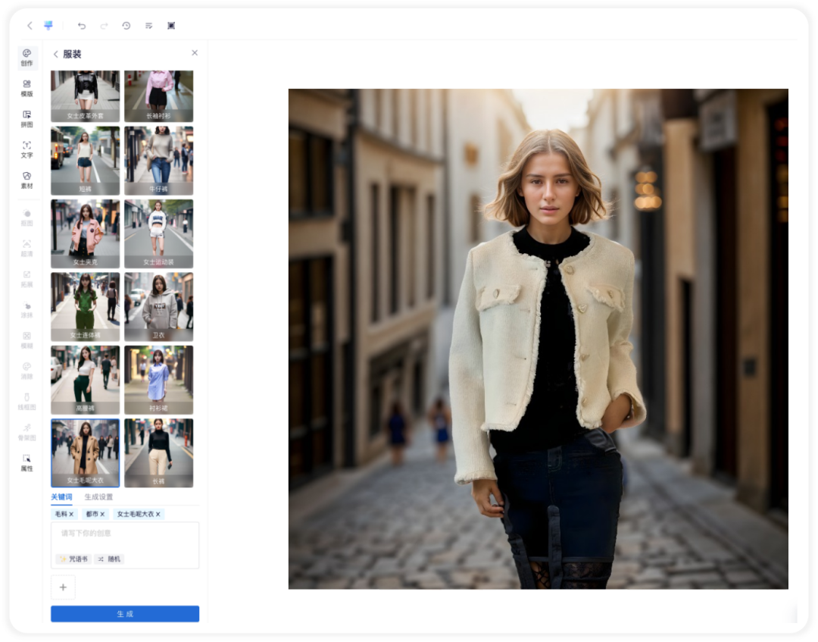Screen dimensions: 818x642
Task: Remove the 女士毛呢大衣 keyword tag
Action: tap(158, 514)
